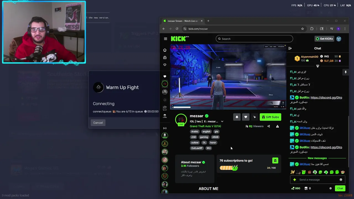
Task: Jump to New messages in chat
Action: 317,158
